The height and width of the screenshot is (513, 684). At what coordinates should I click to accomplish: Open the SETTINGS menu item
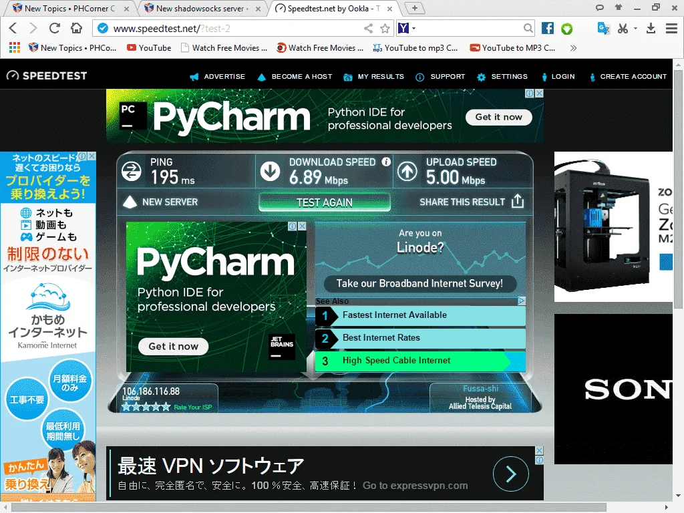tap(502, 77)
